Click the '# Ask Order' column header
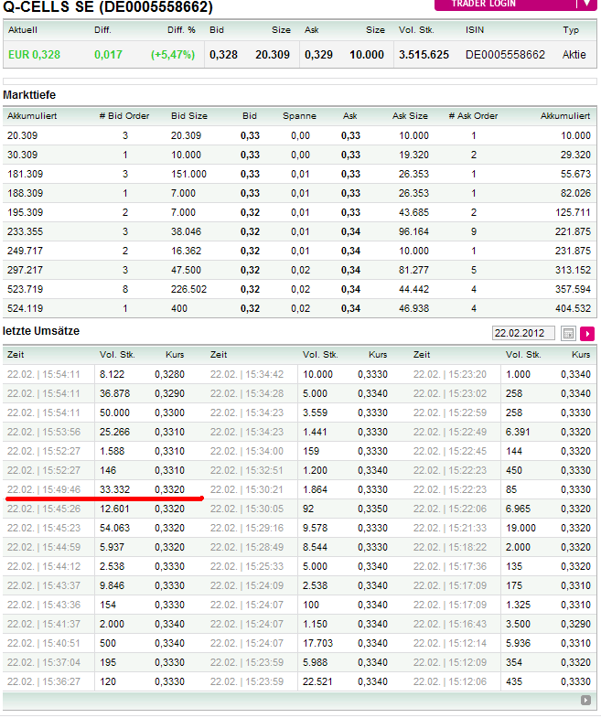The height and width of the screenshot is (718, 601). 473,116
